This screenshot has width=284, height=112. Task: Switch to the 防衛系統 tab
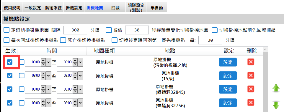point(53,8)
